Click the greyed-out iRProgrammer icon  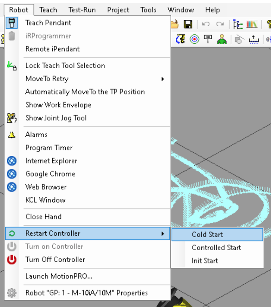coord(12,36)
